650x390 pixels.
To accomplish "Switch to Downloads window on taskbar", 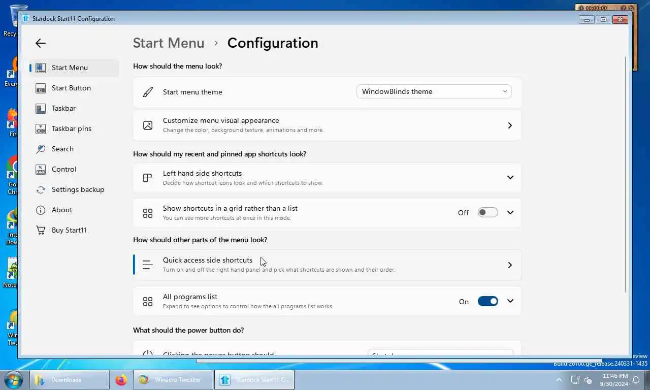I will 70,380.
